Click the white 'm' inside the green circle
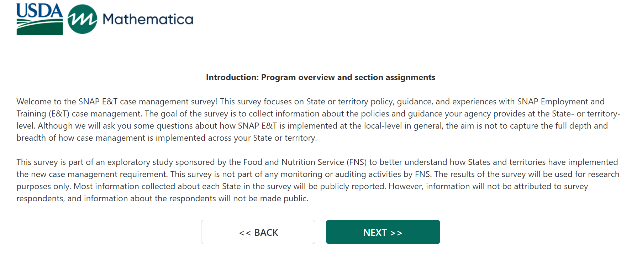Viewport: 637px width, 254px height. (x=82, y=19)
